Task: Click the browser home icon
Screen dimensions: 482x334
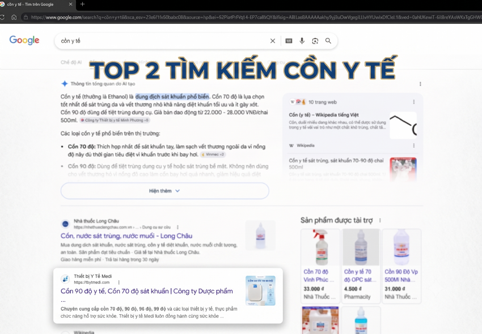Action: click(14, 17)
